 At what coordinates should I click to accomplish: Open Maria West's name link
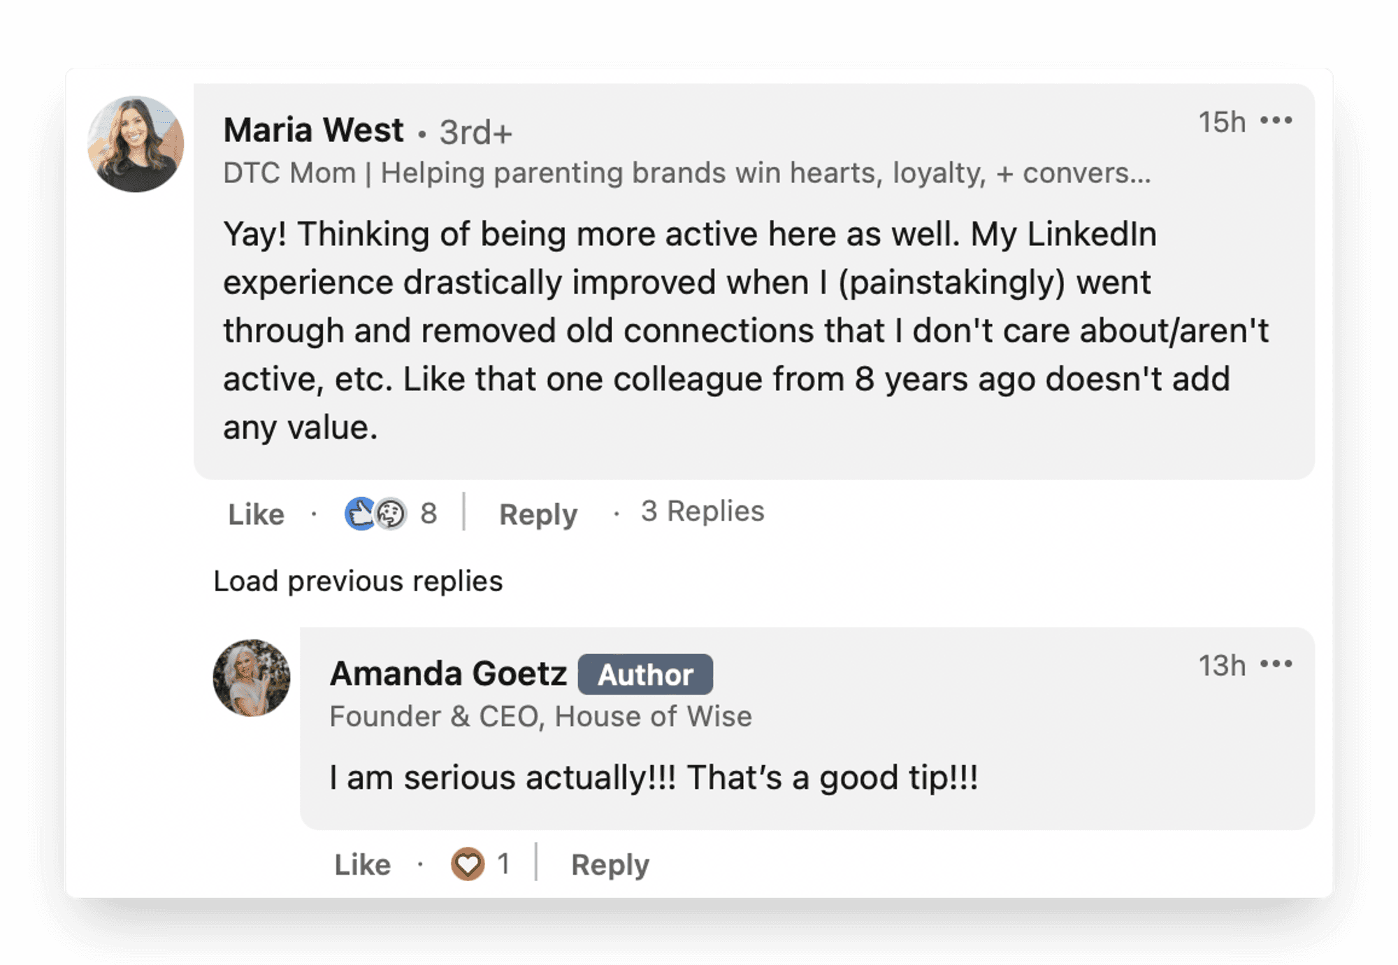pyautogui.click(x=314, y=131)
